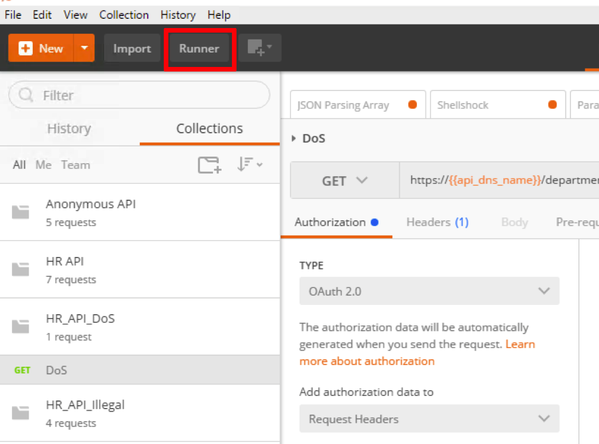Select the GET DoS request item

(x=140, y=370)
